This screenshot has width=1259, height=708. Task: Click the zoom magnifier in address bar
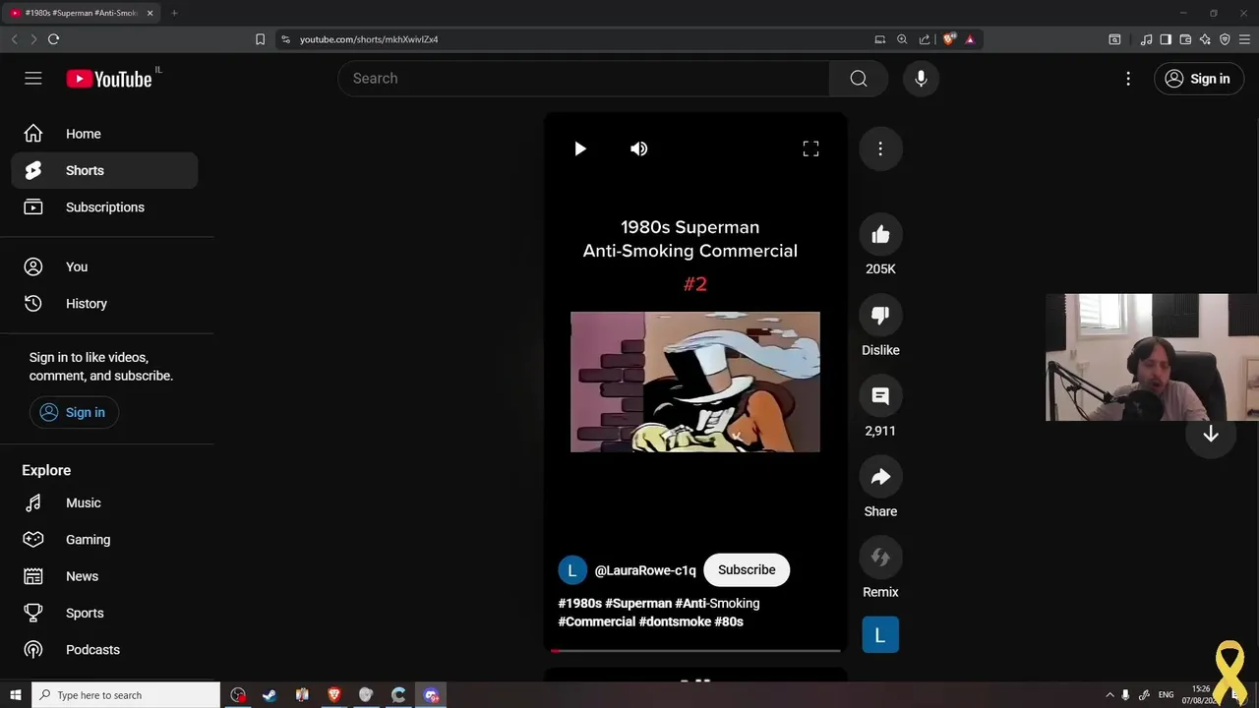click(902, 39)
